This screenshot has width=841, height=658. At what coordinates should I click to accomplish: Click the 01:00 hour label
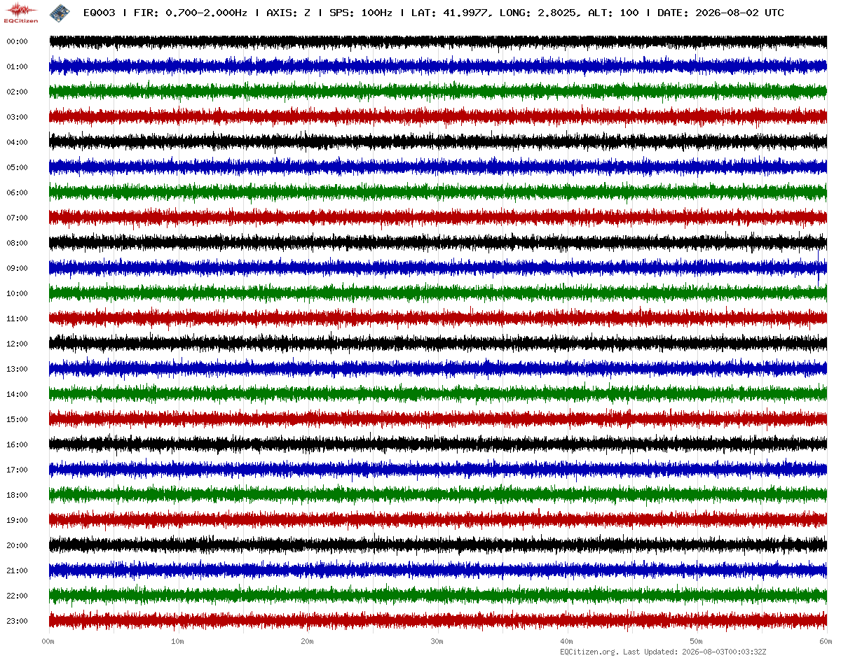click(x=17, y=67)
